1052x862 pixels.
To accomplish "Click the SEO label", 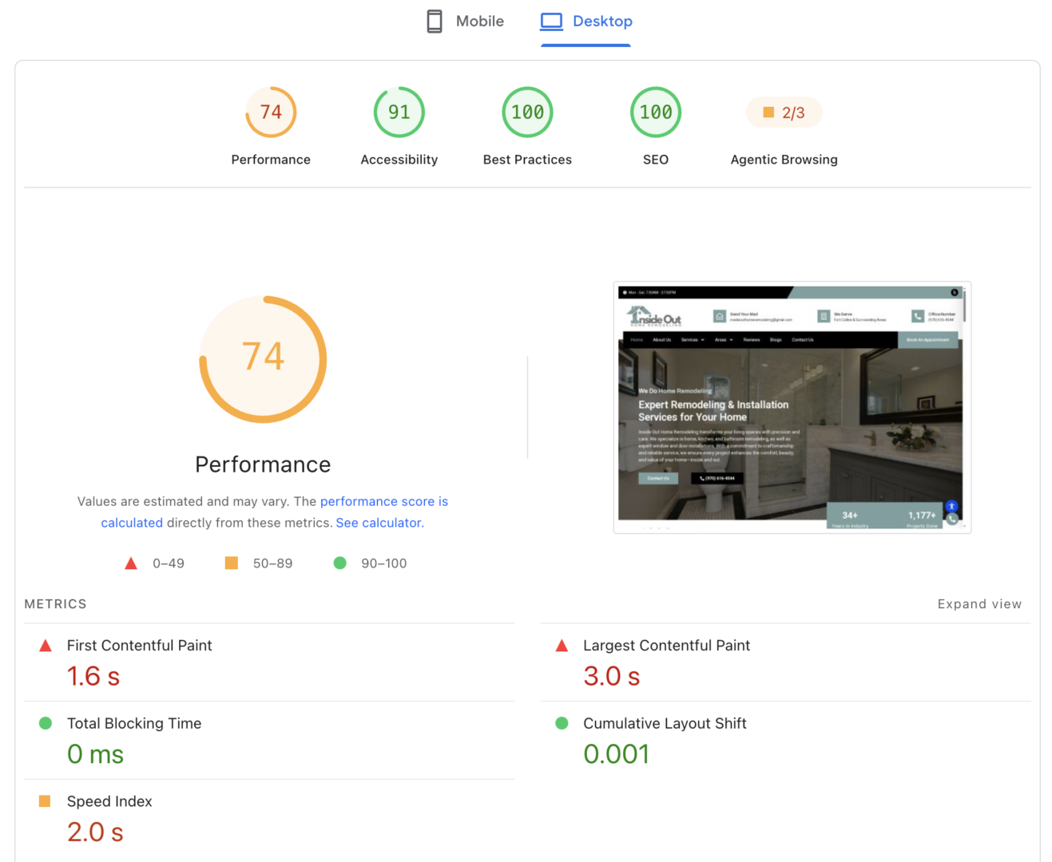I will 656,160.
